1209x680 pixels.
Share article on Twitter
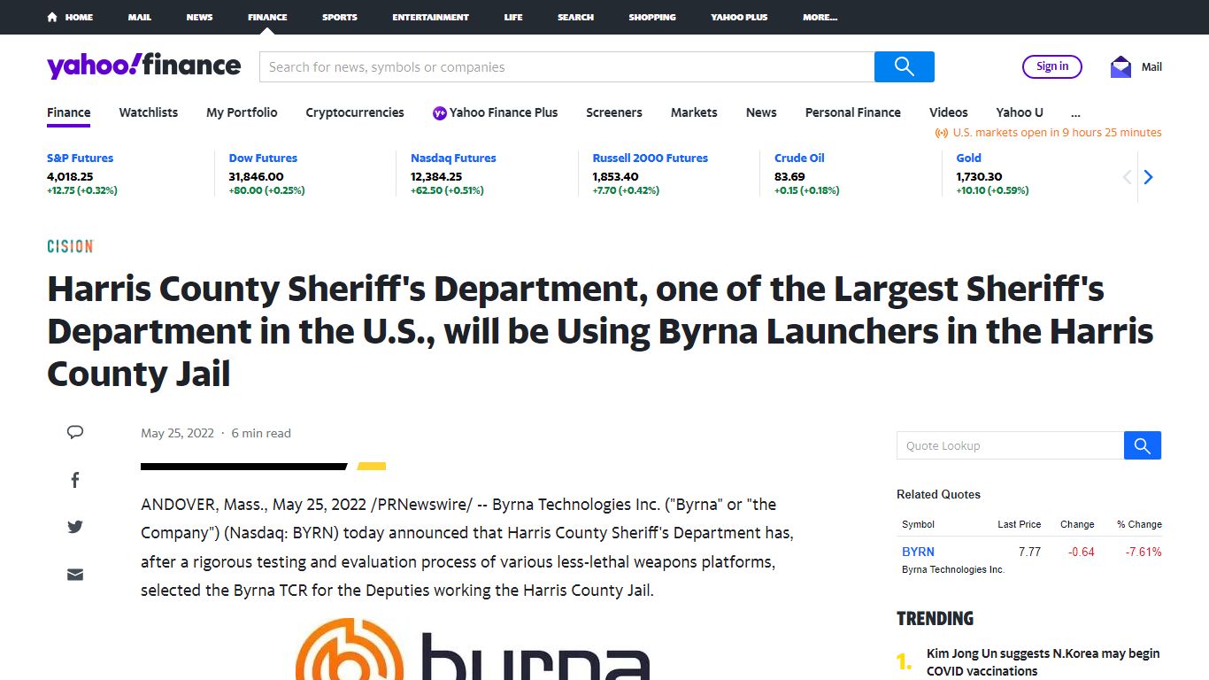click(75, 527)
